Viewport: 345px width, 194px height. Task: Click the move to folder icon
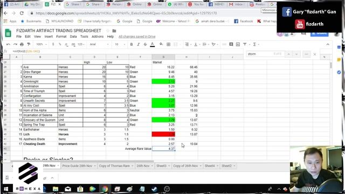tap(114, 31)
